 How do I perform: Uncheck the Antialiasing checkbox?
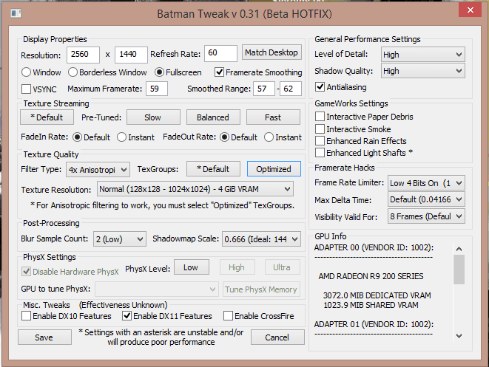pos(320,87)
